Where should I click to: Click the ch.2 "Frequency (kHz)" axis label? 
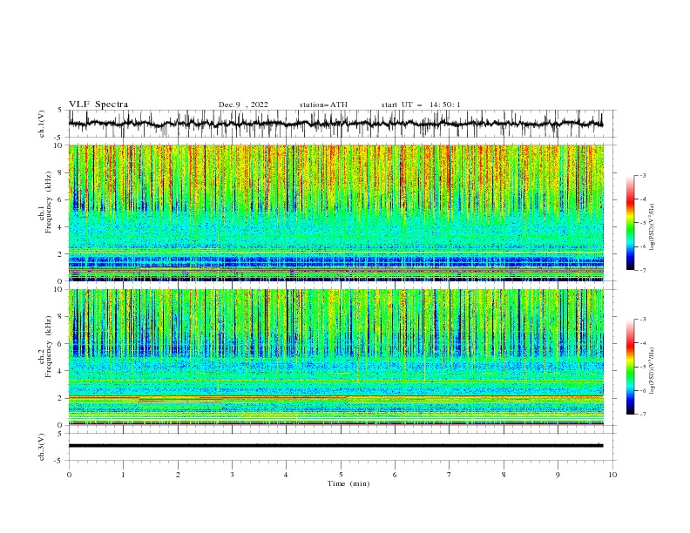click(x=49, y=345)
